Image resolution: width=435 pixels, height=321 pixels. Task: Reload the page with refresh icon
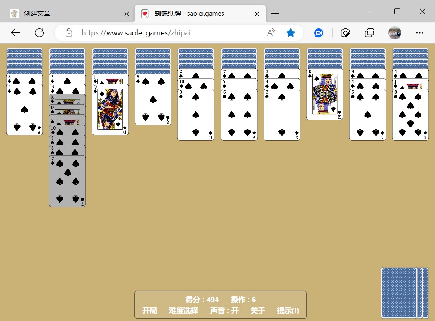click(39, 33)
